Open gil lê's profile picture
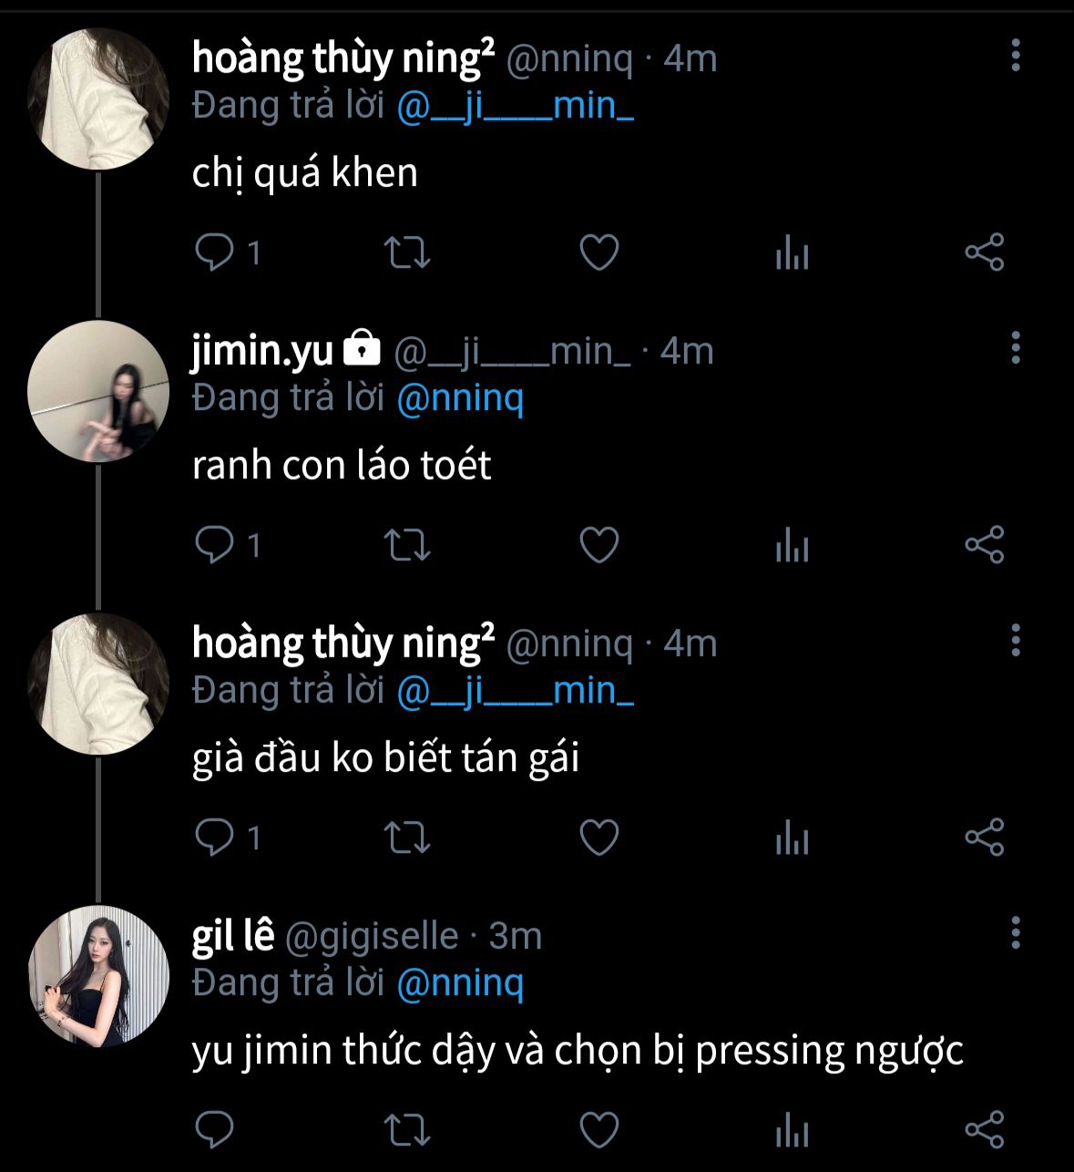Image resolution: width=1074 pixels, height=1172 pixels. pos(98,975)
